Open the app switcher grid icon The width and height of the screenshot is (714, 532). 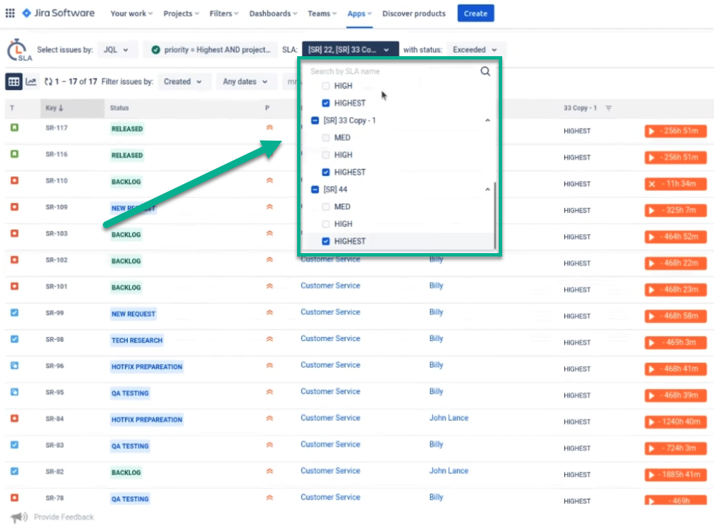pyautogui.click(x=10, y=14)
